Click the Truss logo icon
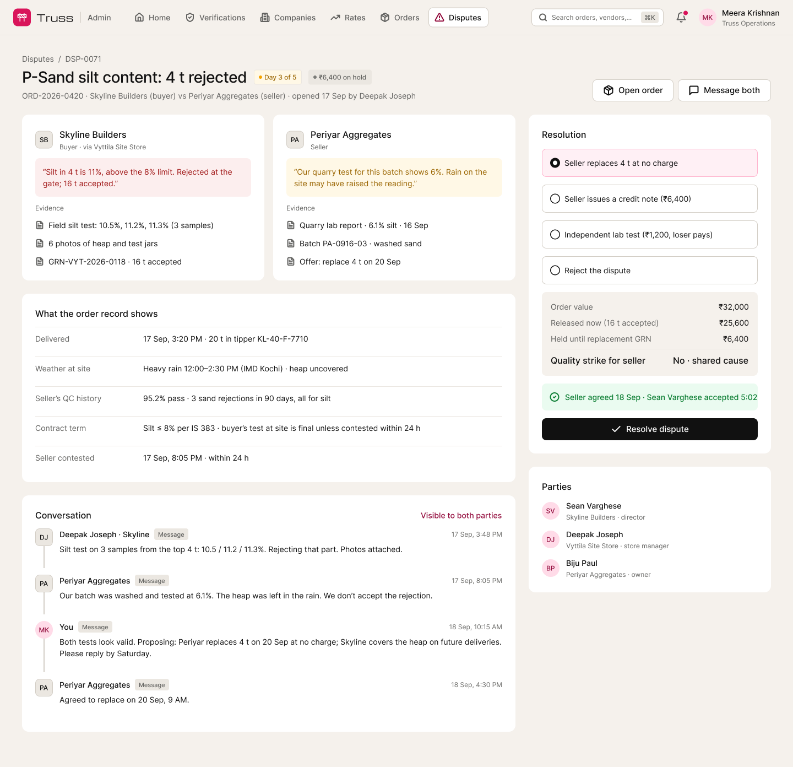The width and height of the screenshot is (793, 767). (22, 18)
